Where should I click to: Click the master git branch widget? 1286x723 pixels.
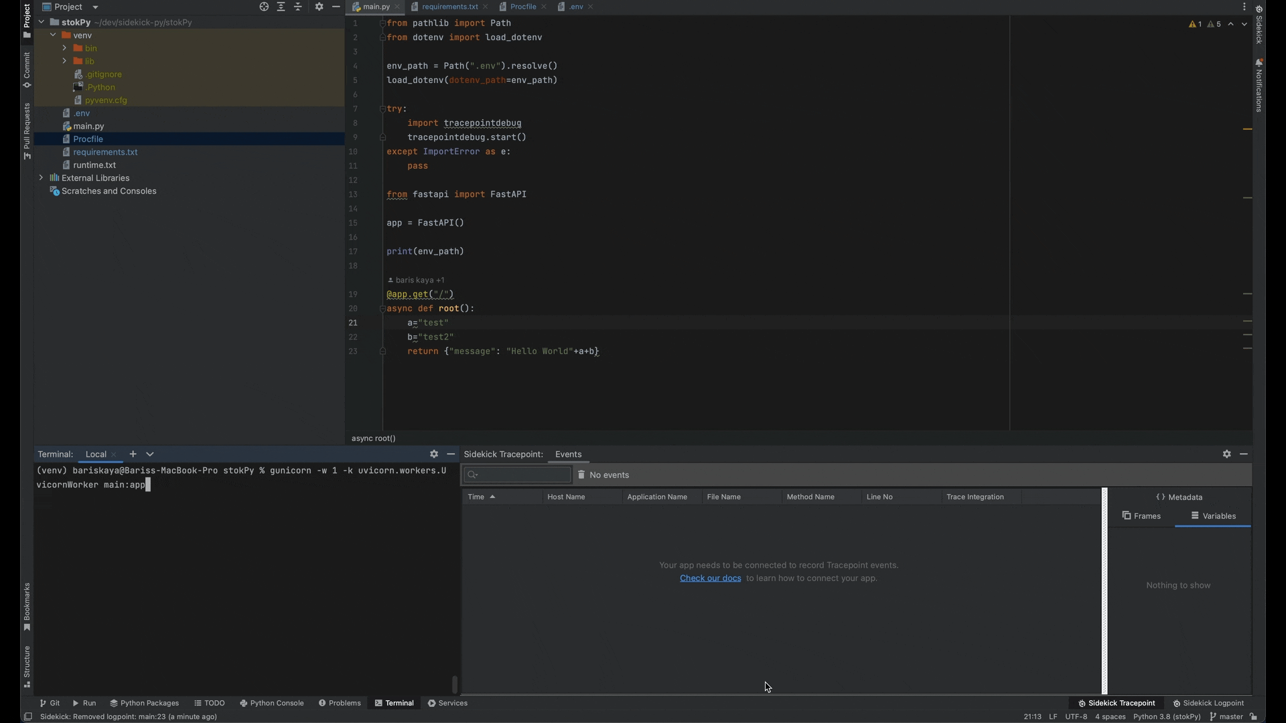tap(1226, 716)
